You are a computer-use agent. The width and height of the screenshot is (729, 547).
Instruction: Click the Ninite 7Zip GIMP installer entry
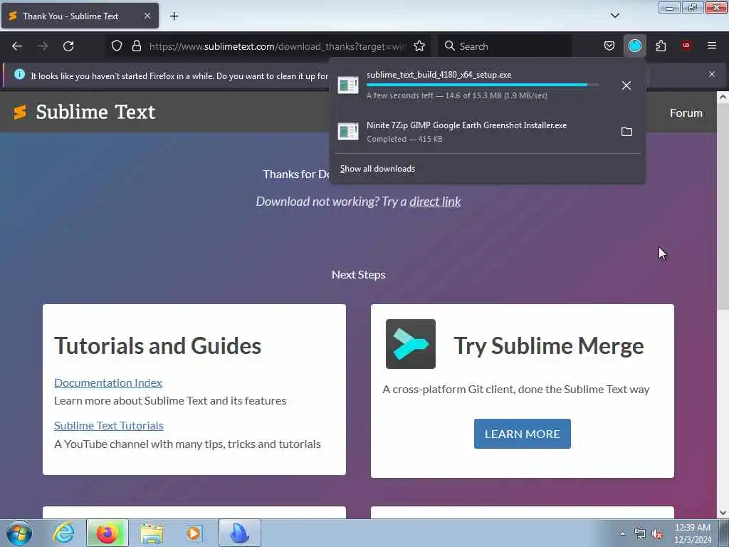(x=473, y=132)
